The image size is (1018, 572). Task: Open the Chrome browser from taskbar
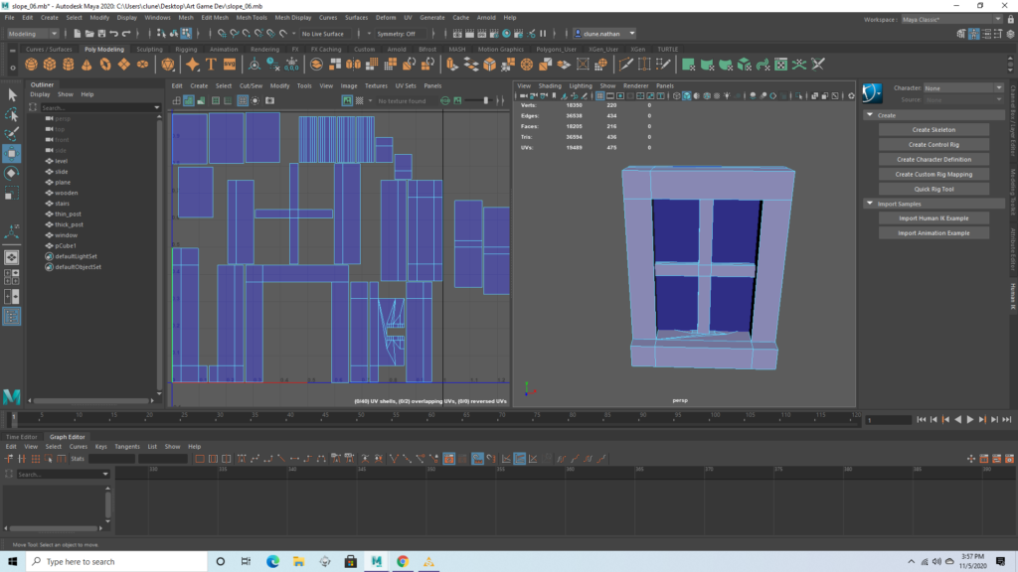tap(403, 561)
